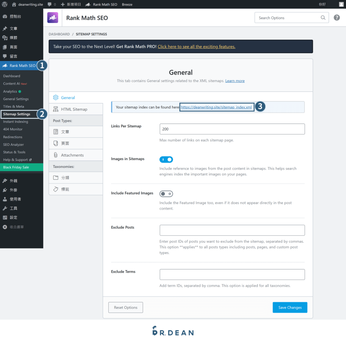Screen dimensions: 346x342
Task: Open the Attachments tab
Action: click(x=76, y=155)
